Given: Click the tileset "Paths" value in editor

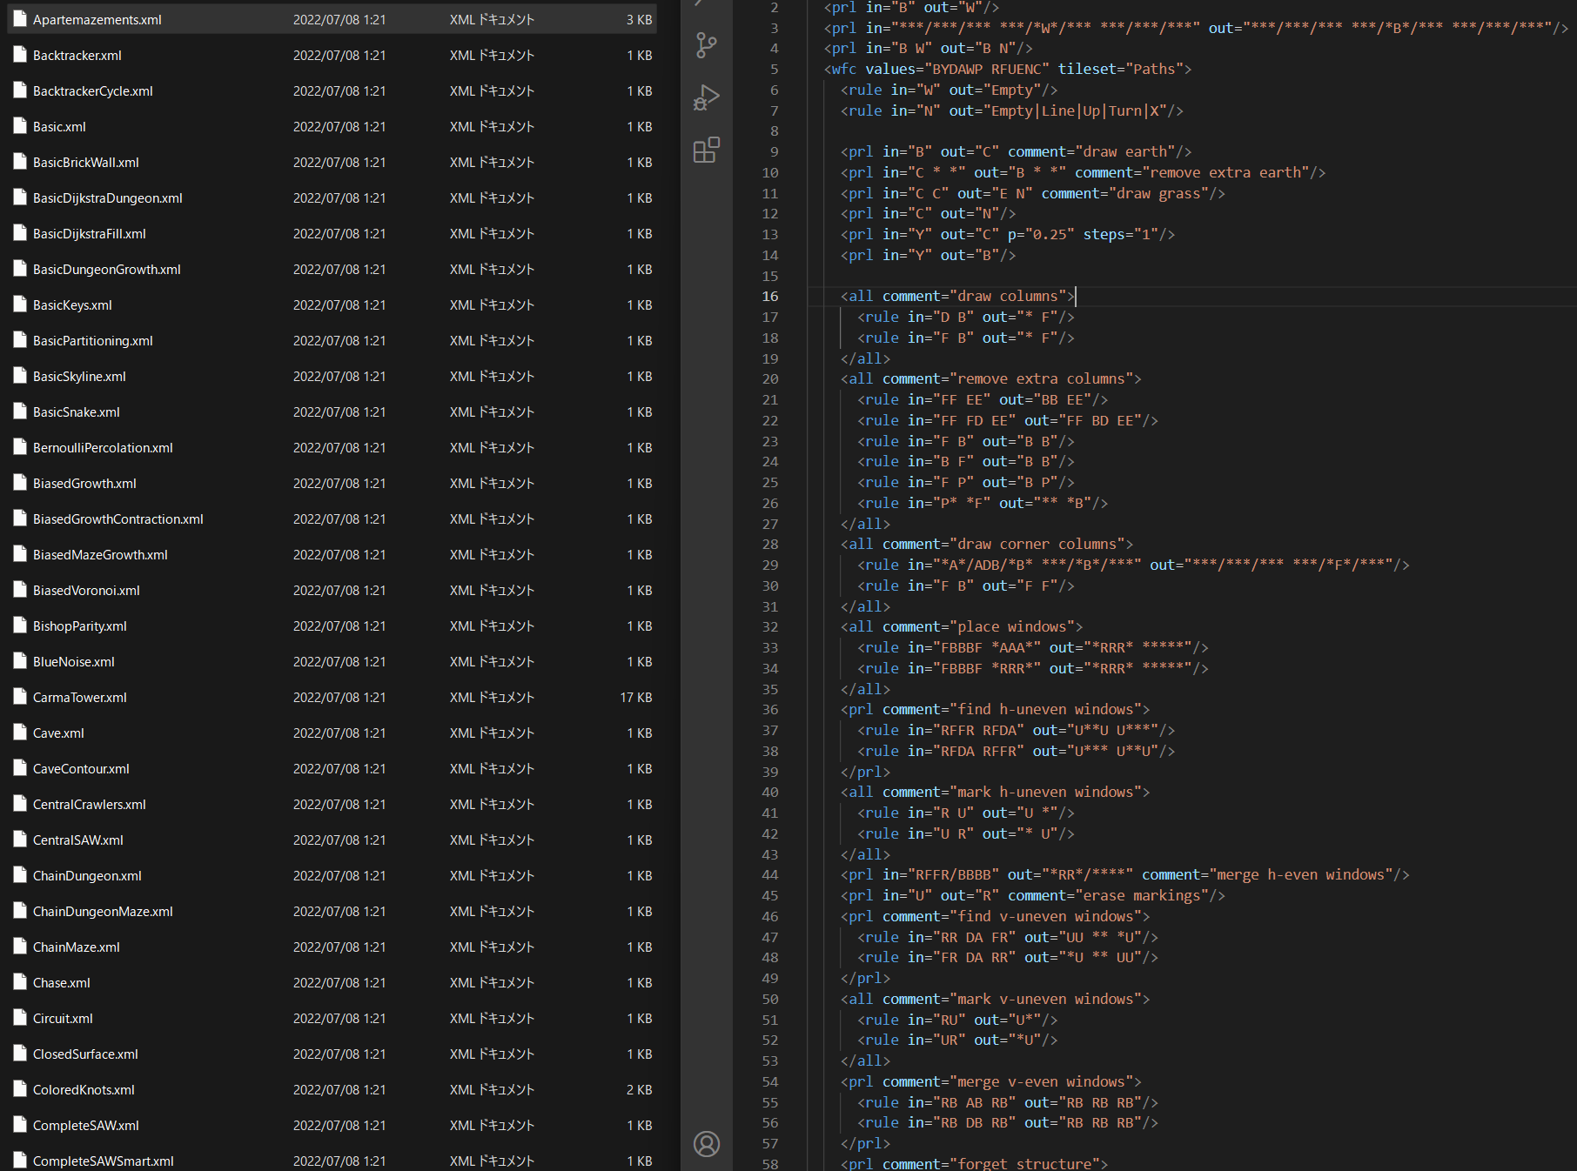Looking at the screenshot, I should (1153, 70).
